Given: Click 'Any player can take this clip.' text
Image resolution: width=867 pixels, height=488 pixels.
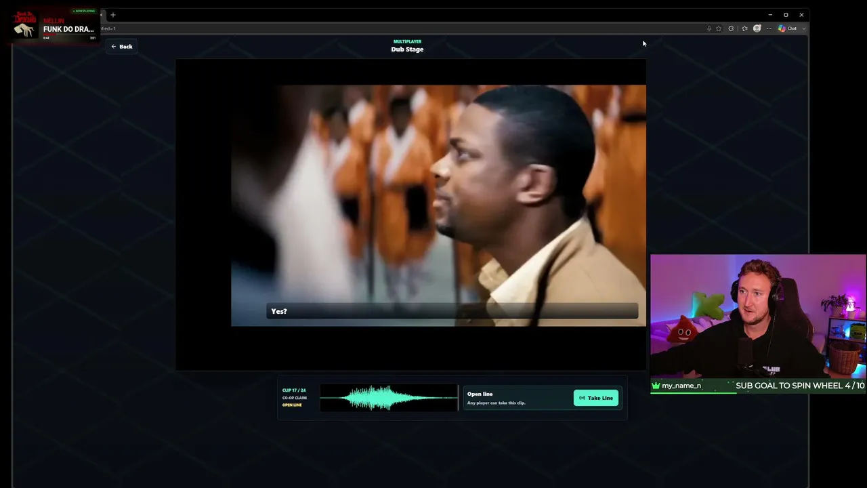Looking at the screenshot, I should coord(496,403).
